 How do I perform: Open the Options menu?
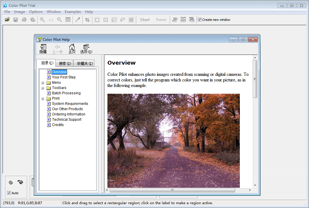36,12
